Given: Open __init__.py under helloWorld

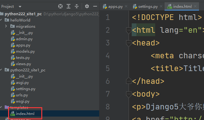Looking at the screenshot, I should [x=24, y=33].
